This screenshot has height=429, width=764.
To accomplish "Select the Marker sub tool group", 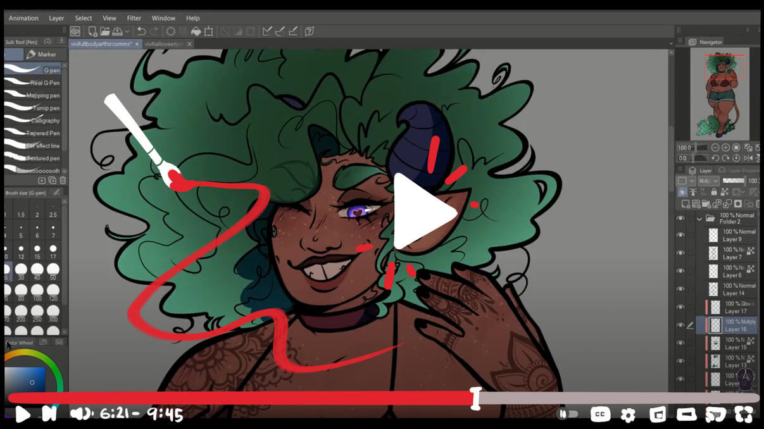I will point(42,54).
